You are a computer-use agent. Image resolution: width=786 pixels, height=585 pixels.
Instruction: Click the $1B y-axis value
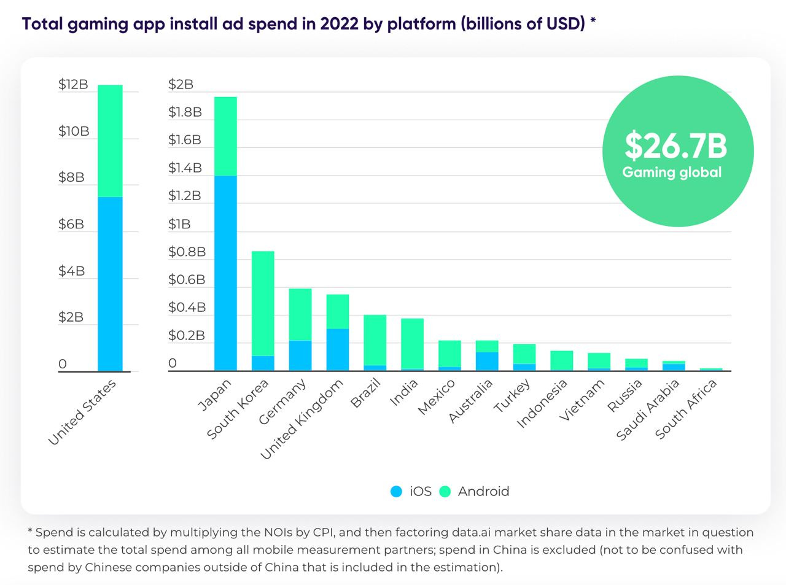179,224
